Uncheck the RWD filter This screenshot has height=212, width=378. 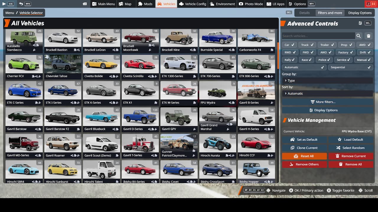click(x=290, y=52)
